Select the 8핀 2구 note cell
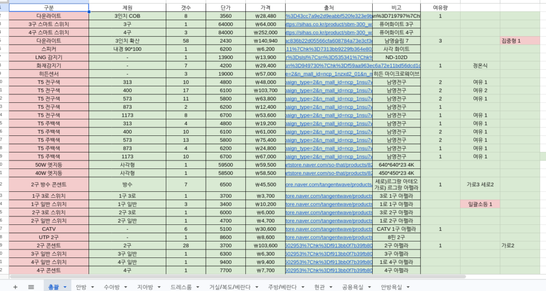 [x=396, y=237]
